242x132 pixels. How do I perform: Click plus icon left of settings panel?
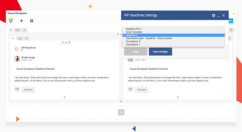click(118, 34)
